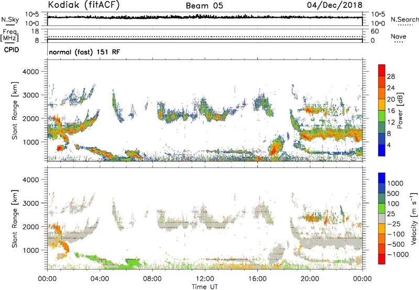This screenshot has width=419, height=290.
Task: Click the 1000 label on Velocity colorbar
Action: (395, 183)
